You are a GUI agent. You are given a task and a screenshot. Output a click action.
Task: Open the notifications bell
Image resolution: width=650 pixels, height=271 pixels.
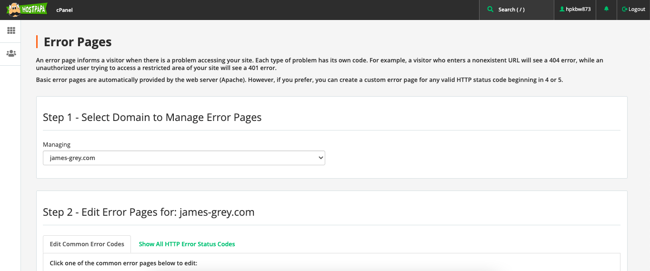coord(606,10)
